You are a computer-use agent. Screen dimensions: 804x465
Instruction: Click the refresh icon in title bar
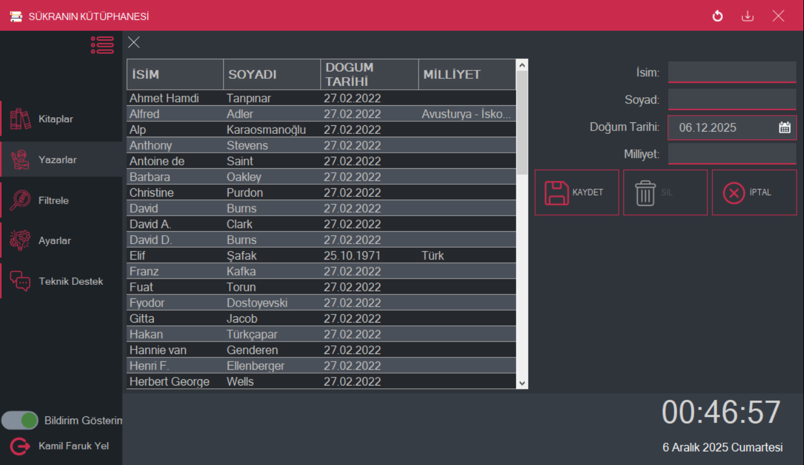718,16
